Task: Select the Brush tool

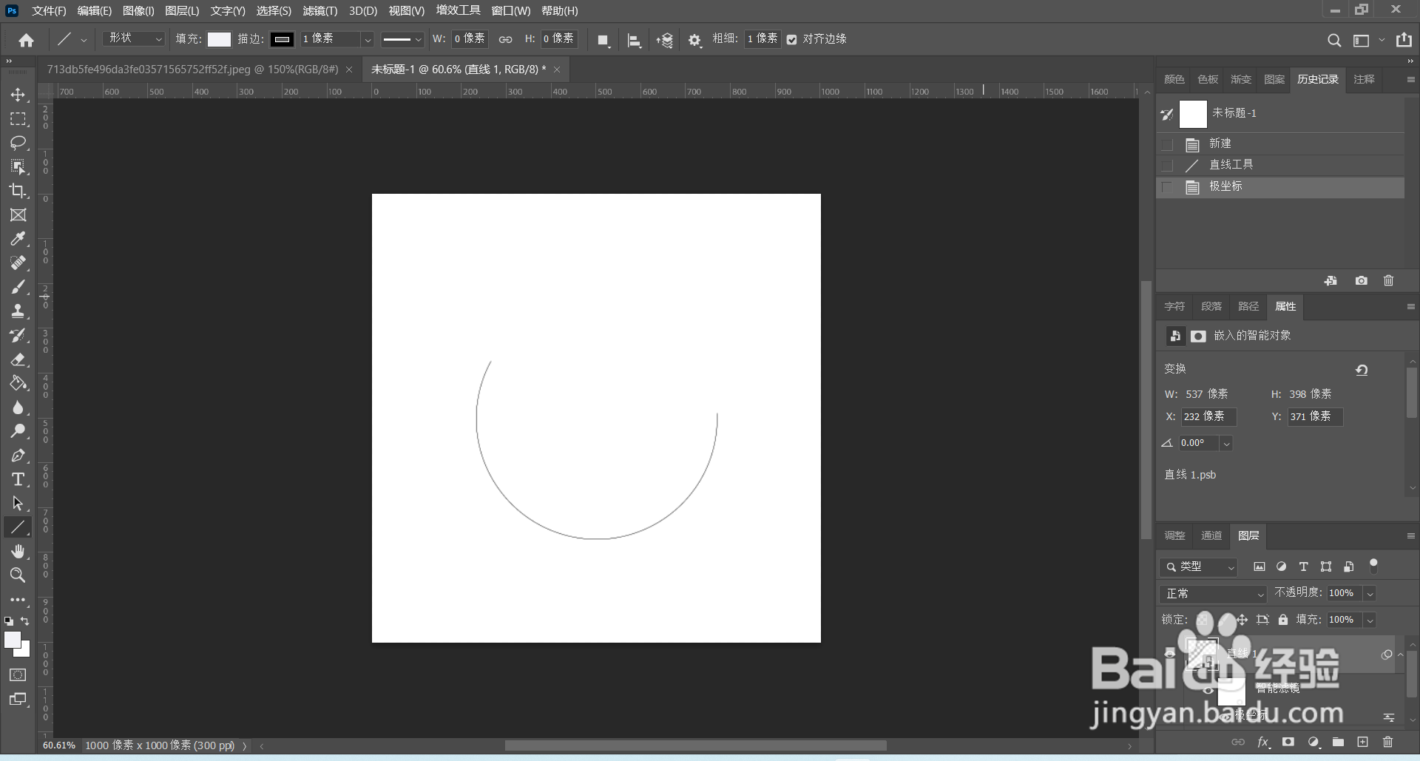Action: tap(18, 287)
